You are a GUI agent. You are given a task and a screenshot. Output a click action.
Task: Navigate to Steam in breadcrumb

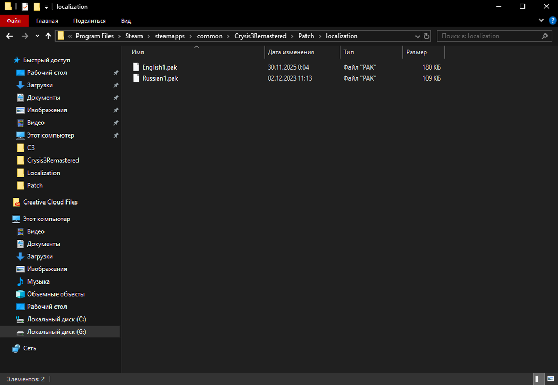[x=134, y=36]
